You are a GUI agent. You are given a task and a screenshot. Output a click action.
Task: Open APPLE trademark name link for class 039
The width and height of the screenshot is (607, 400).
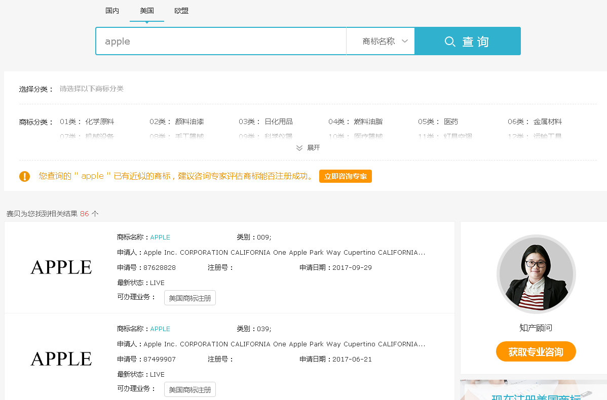click(160, 329)
